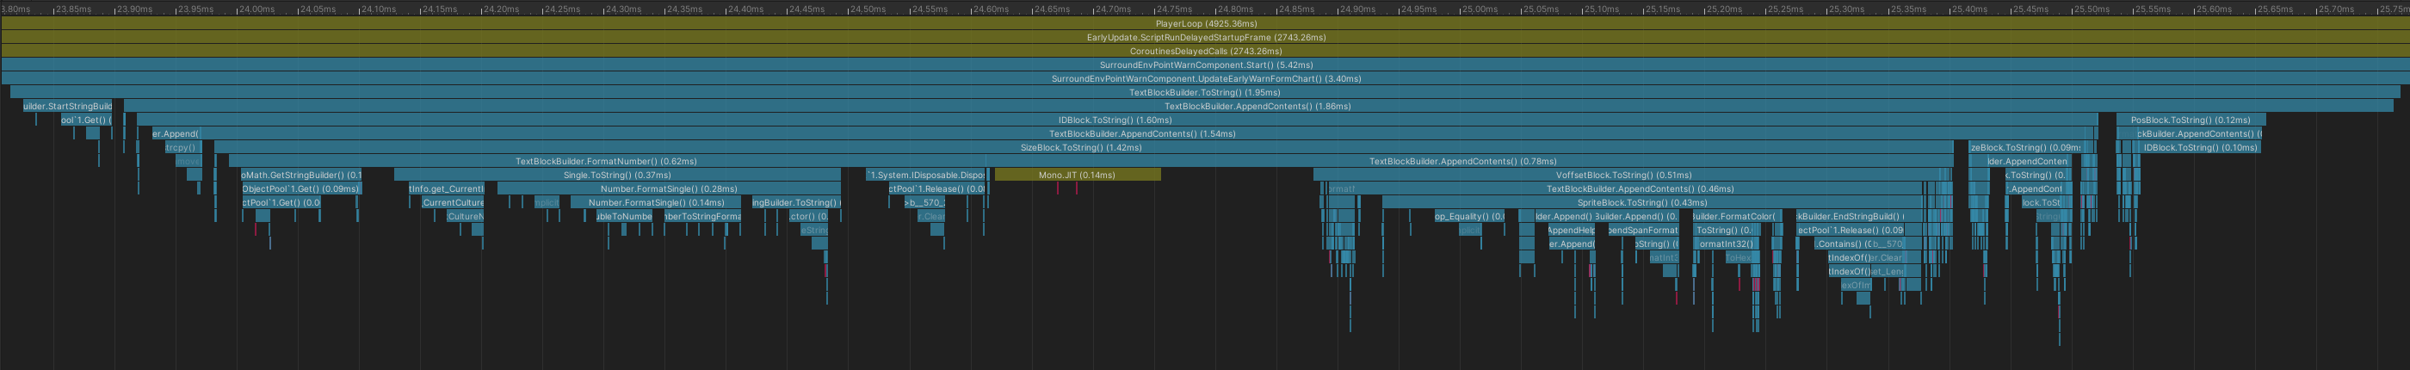2410x370 pixels.
Task: Select the ingBuilder.ToString() sample
Action: click(x=796, y=202)
